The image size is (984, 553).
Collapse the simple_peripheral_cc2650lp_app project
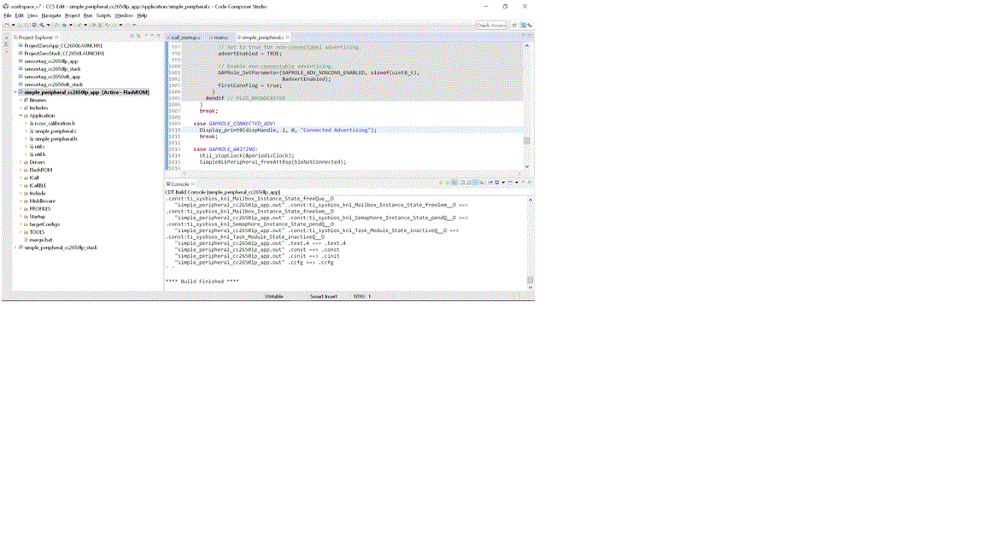click(15, 92)
